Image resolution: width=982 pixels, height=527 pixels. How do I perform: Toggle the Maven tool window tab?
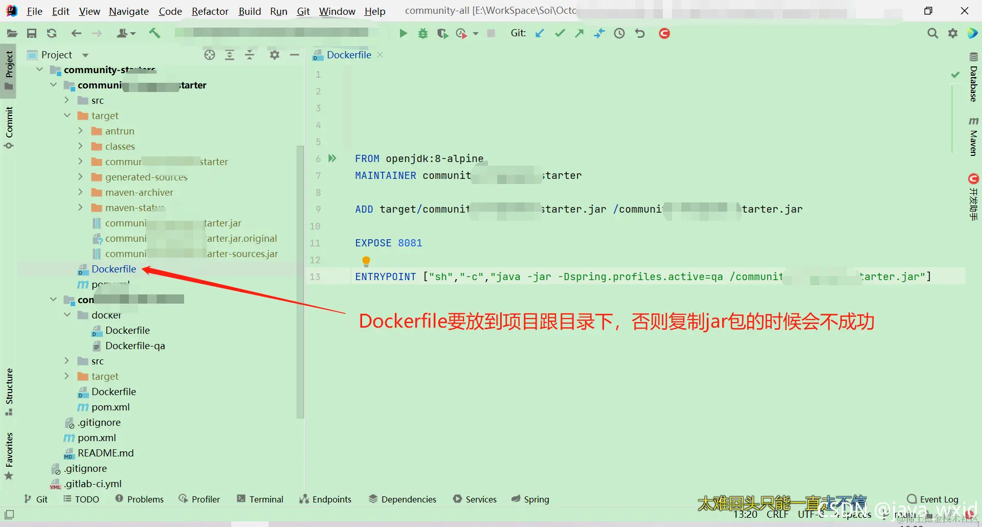(973, 136)
